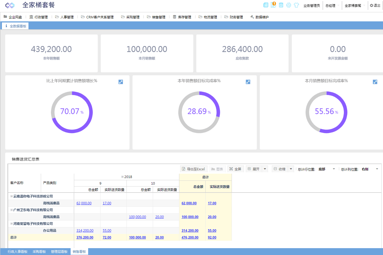Open the 企业网盘 menu
The width and height of the screenshot is (383, 255).
pos(13,17)
